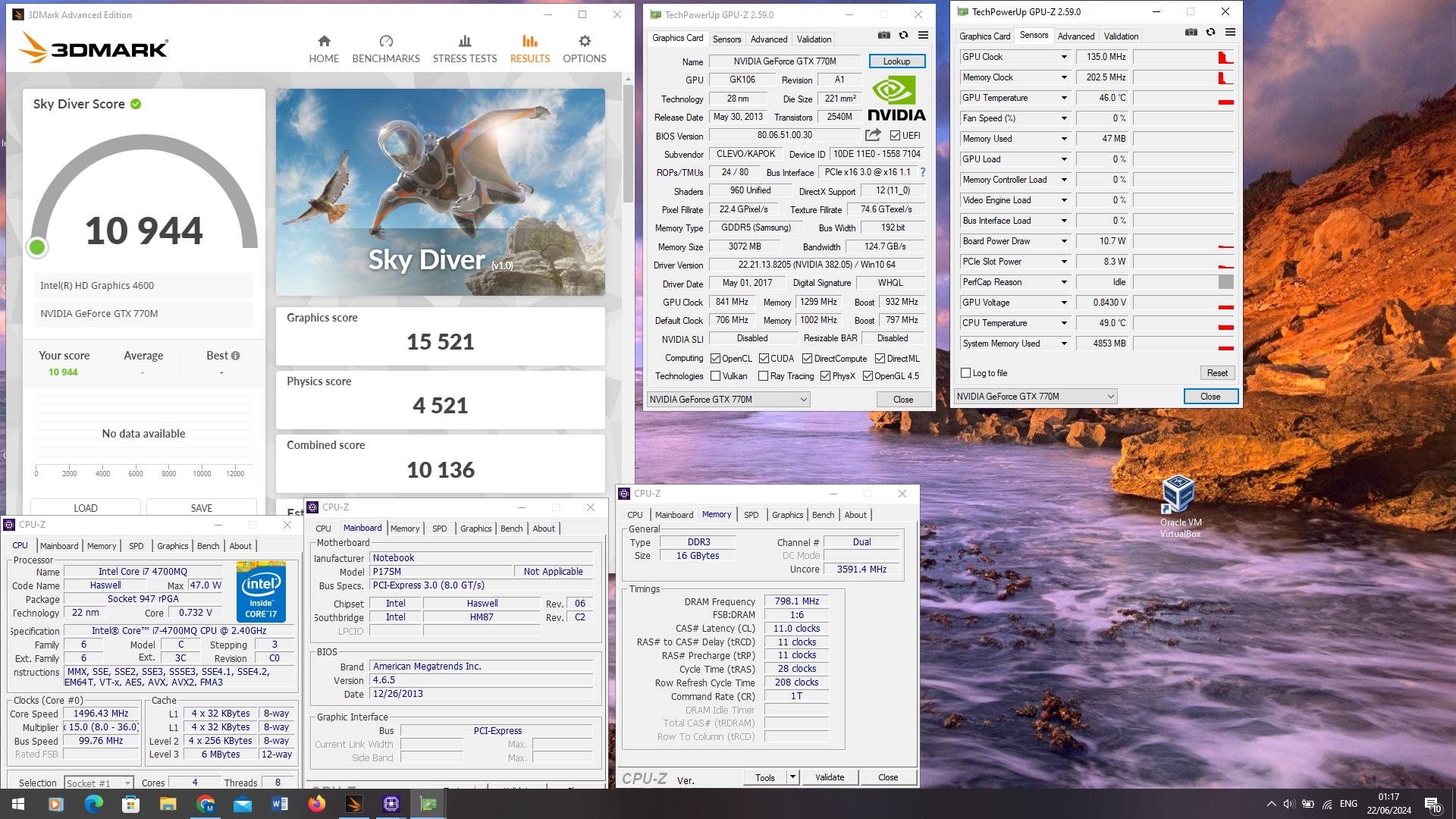Open the 3DMark HOME section
1456x819 pixels.
[324, 49]
